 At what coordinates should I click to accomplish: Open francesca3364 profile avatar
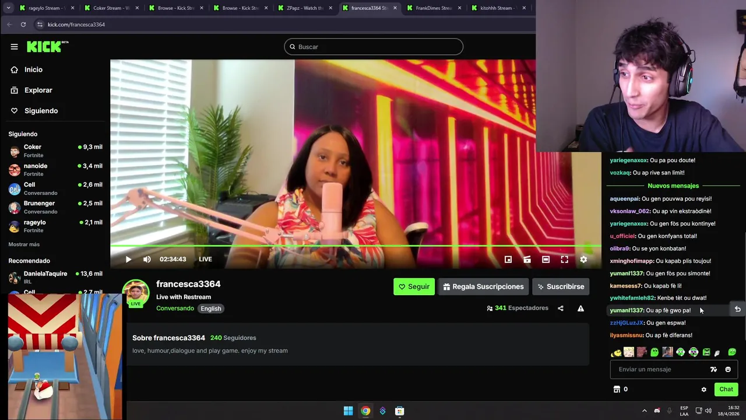click(135, 293)
